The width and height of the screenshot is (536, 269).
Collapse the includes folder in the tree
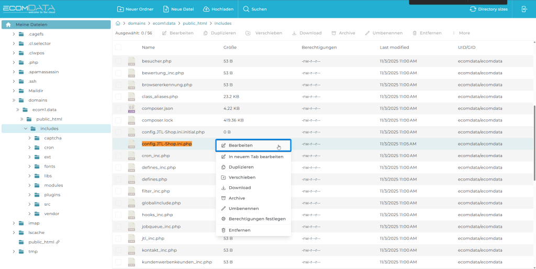point(25,129)
